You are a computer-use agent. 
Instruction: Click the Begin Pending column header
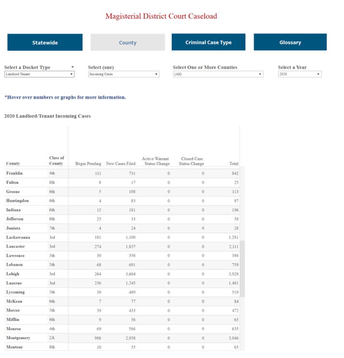(88, 164)
